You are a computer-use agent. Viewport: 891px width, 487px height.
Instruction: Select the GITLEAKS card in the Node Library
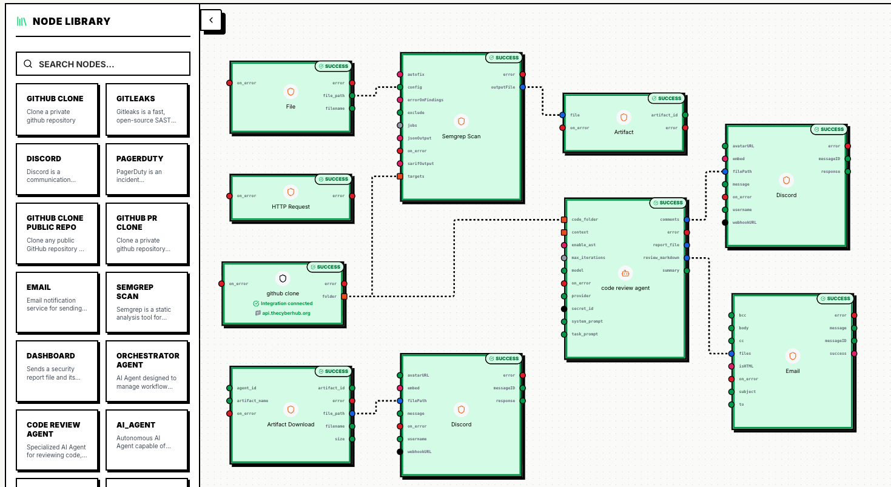click(x=147, y=109)
